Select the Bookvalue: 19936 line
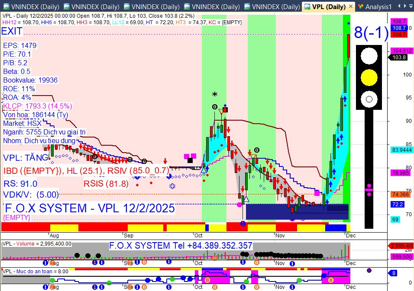Image resolution: width=414 pixels, height=291 pixels. click(x=30, y=80)
